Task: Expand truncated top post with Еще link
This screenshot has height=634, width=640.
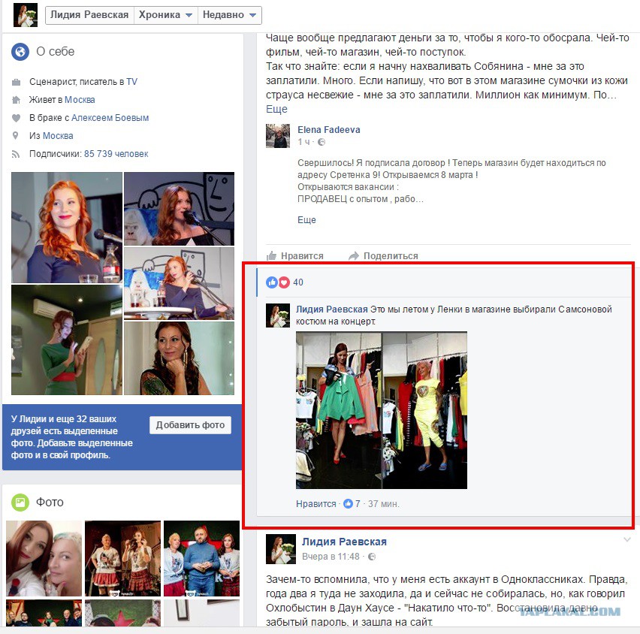Action: pyautogui.click(x=276, y=110)
